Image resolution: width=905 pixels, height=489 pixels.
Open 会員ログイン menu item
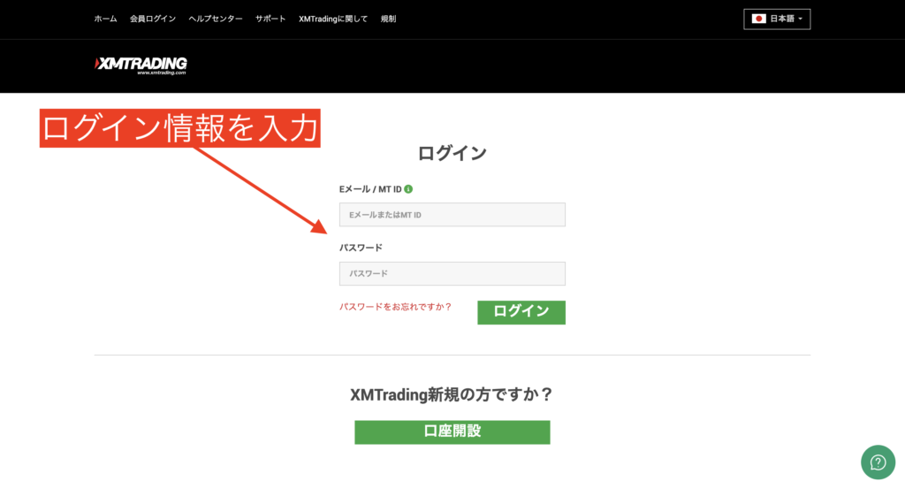pos(152,19)
